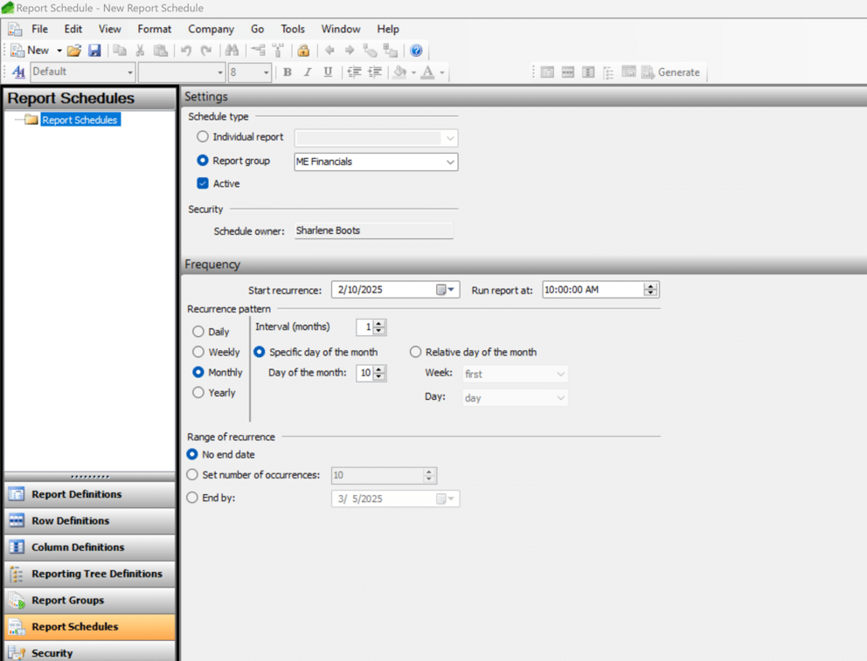
Task: Open the Tools menu
Action: click(x=293, y=29)
